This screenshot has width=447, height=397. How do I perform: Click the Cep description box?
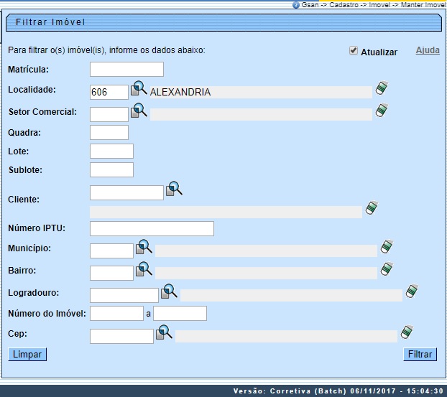pos(286,336)
